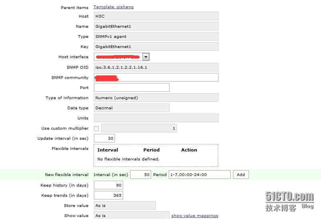Click the Add flexible interval button
321x219 pixels.
241,174
